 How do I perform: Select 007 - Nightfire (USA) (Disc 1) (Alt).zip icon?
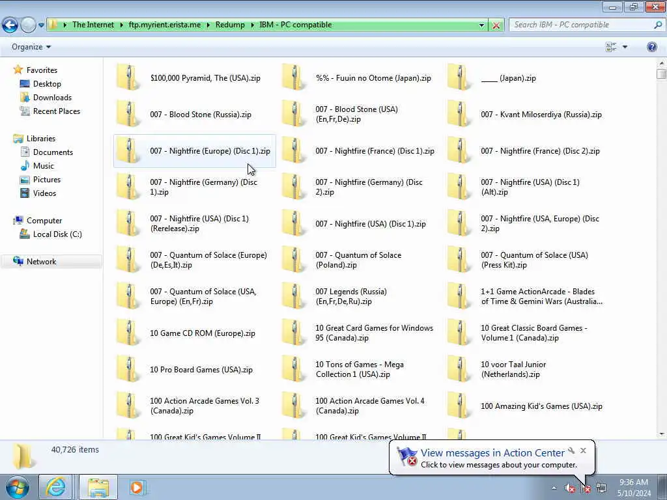pyautogui.click(x=459, y=187)
